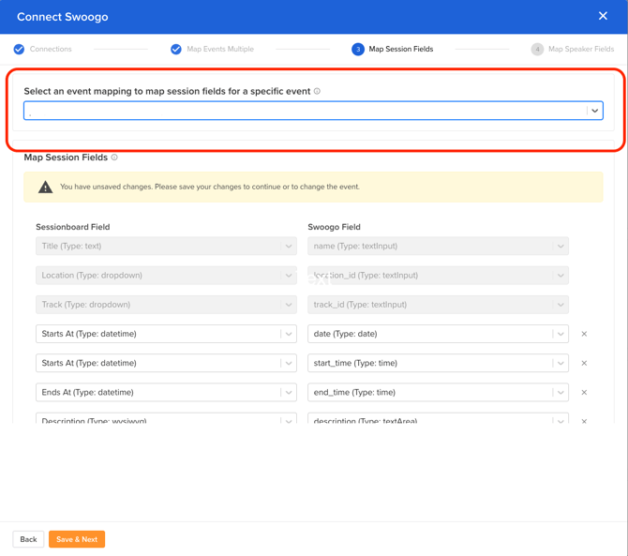Click the Connect Swoogo dialog title
Image resolution: width=628 pixels, height=556 pixels.
pos(63,17)
